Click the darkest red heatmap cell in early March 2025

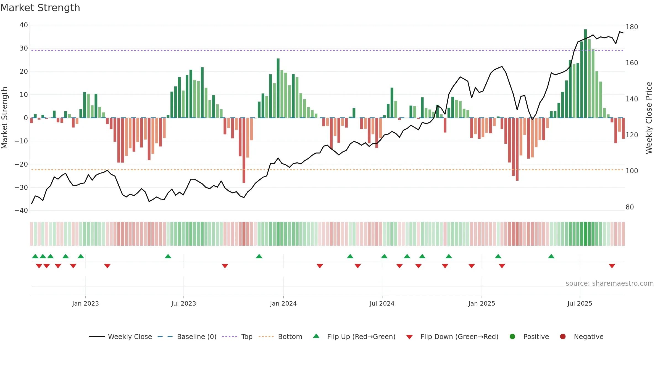point(517,234)
